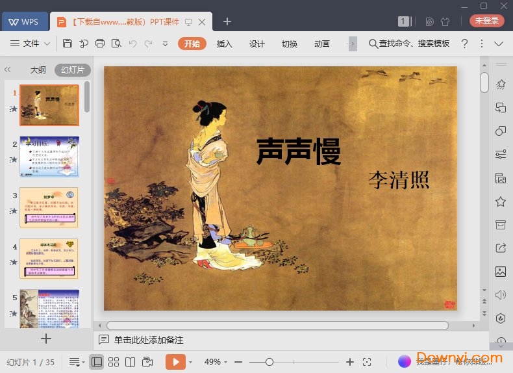Switch to the 幻灯片 thumbnails view

72,70
